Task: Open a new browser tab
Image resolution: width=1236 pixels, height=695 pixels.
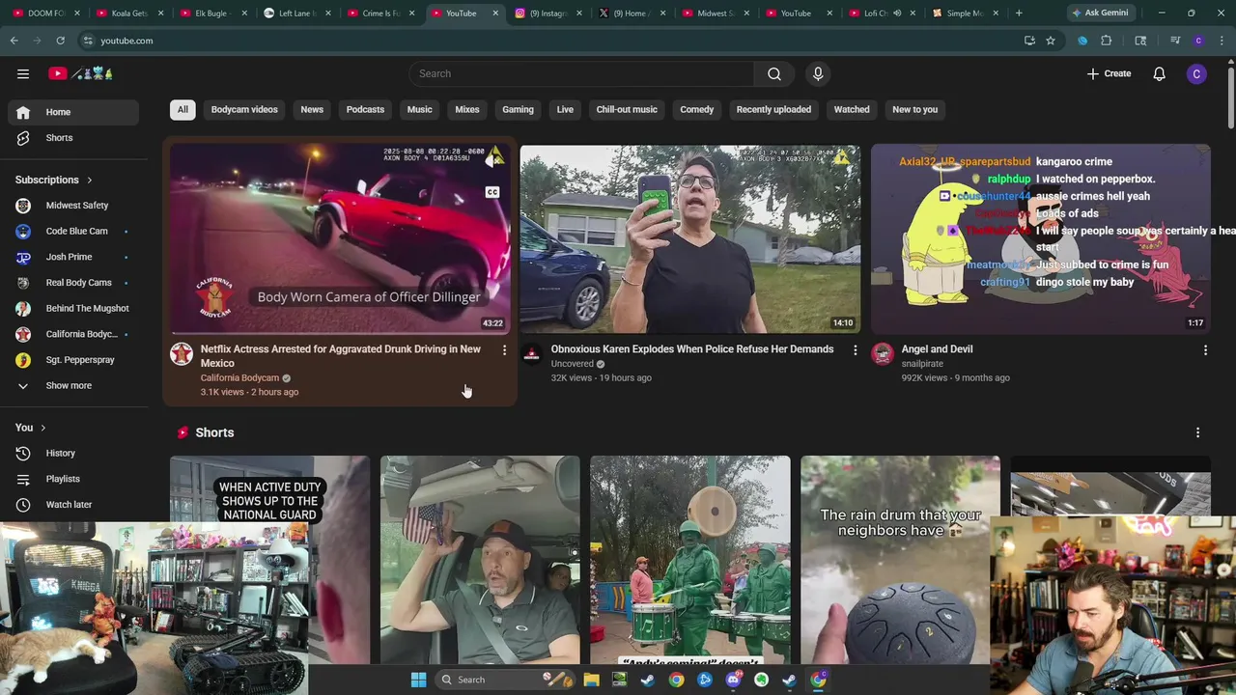Action: 1019,14
